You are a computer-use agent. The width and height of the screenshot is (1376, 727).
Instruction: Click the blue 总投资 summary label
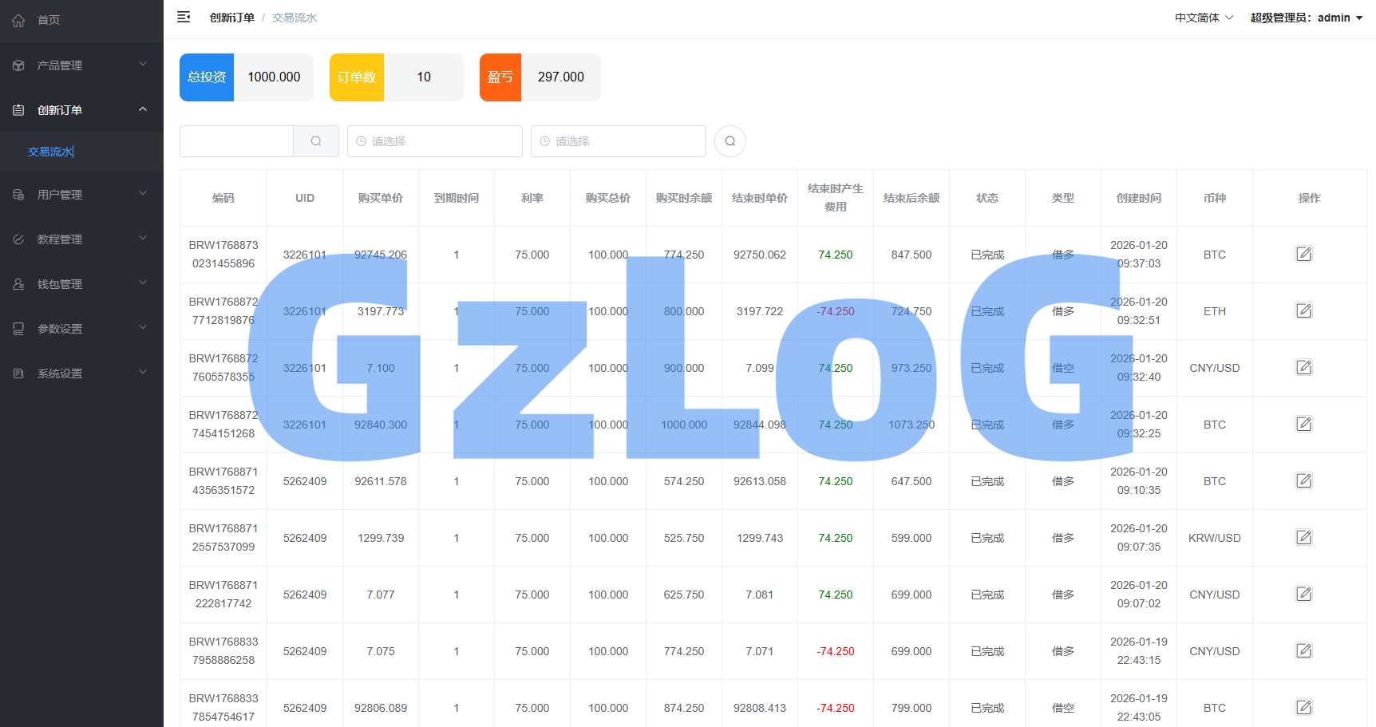click(207, 77)
